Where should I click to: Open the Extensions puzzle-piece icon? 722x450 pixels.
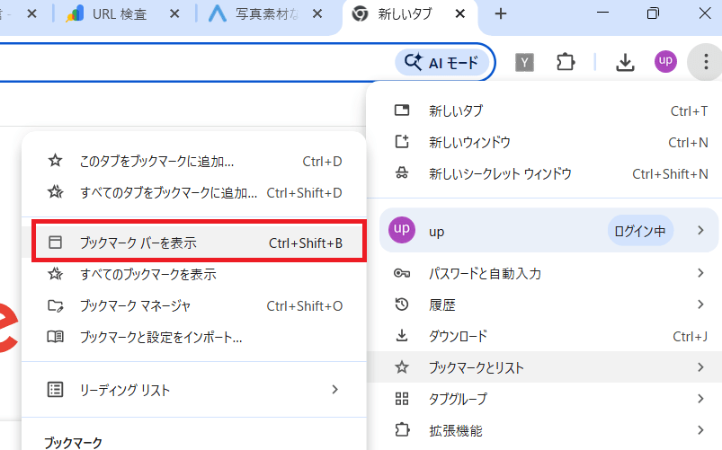click(565, 62)
